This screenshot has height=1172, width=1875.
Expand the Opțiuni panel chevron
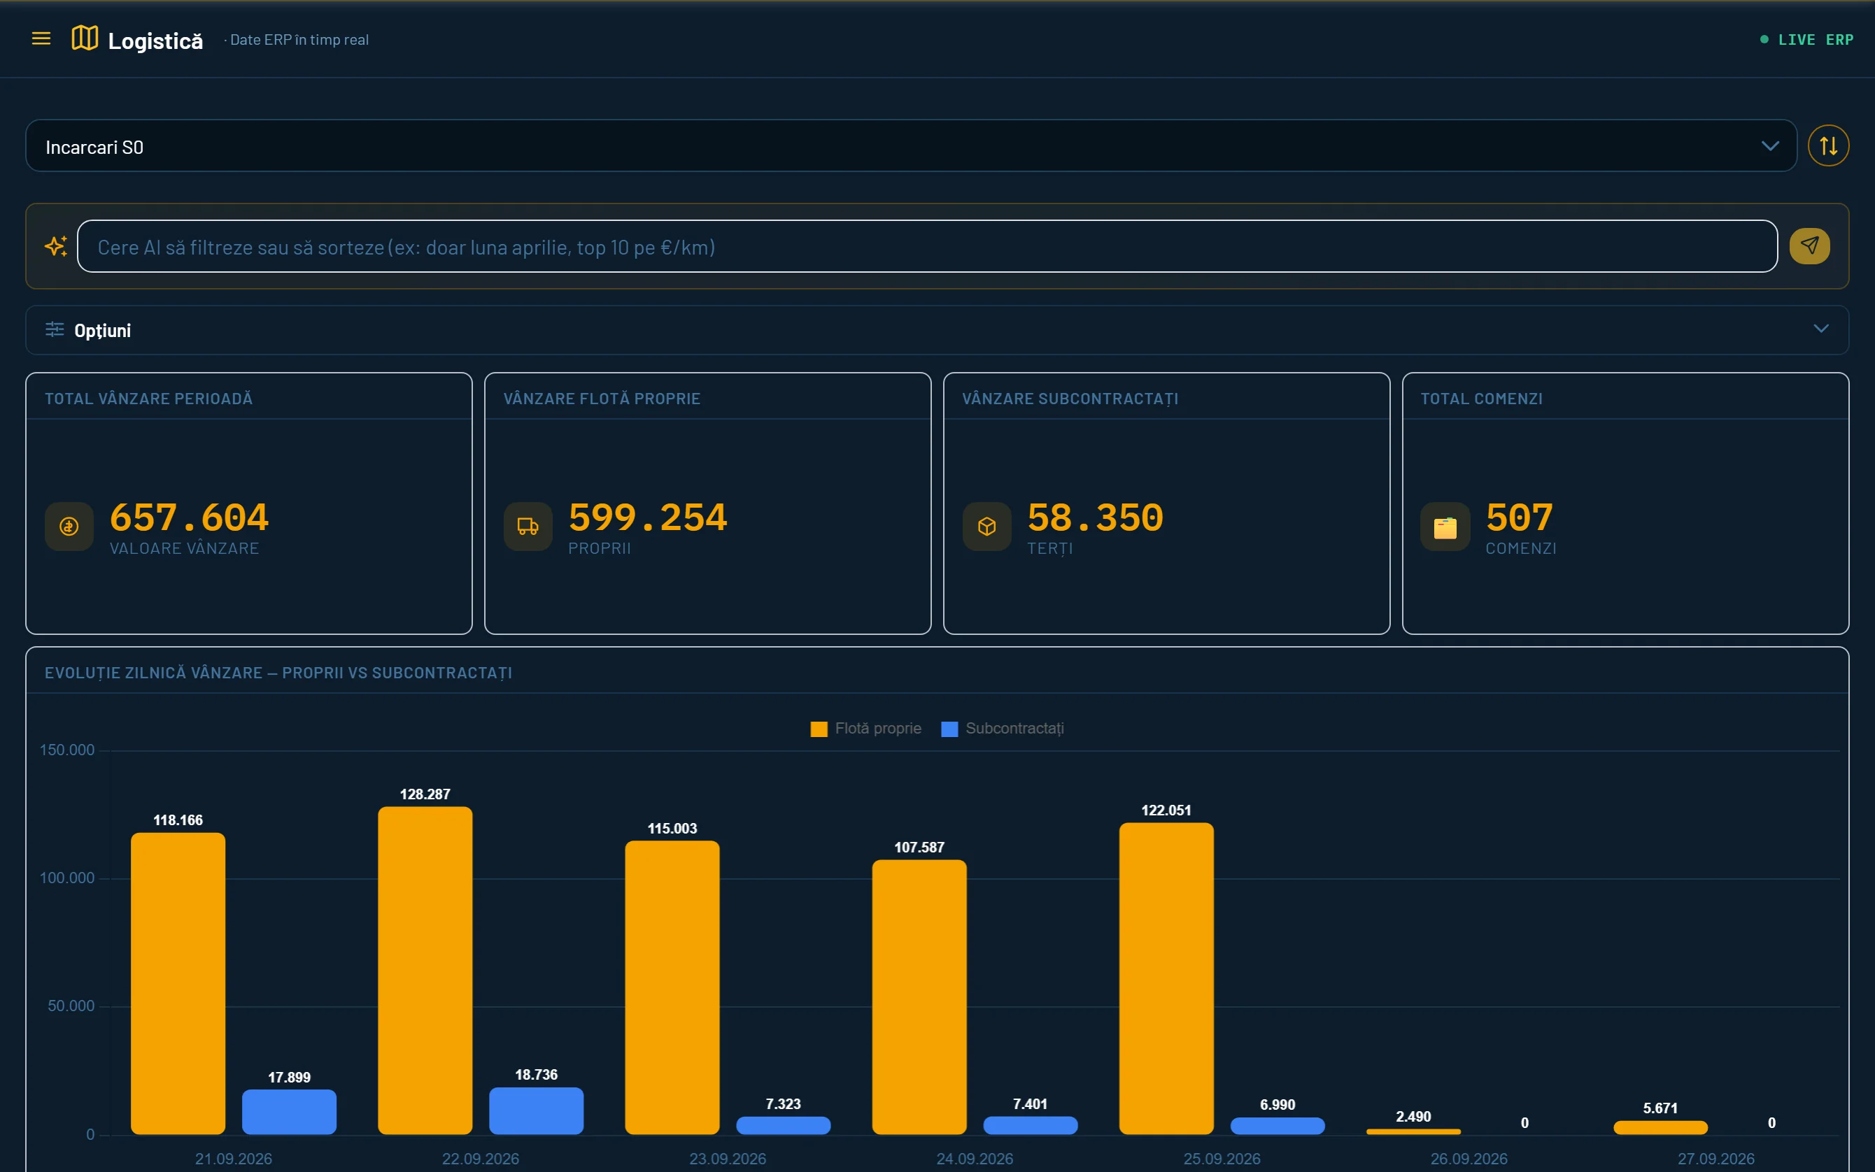(x=1820, y=329)
